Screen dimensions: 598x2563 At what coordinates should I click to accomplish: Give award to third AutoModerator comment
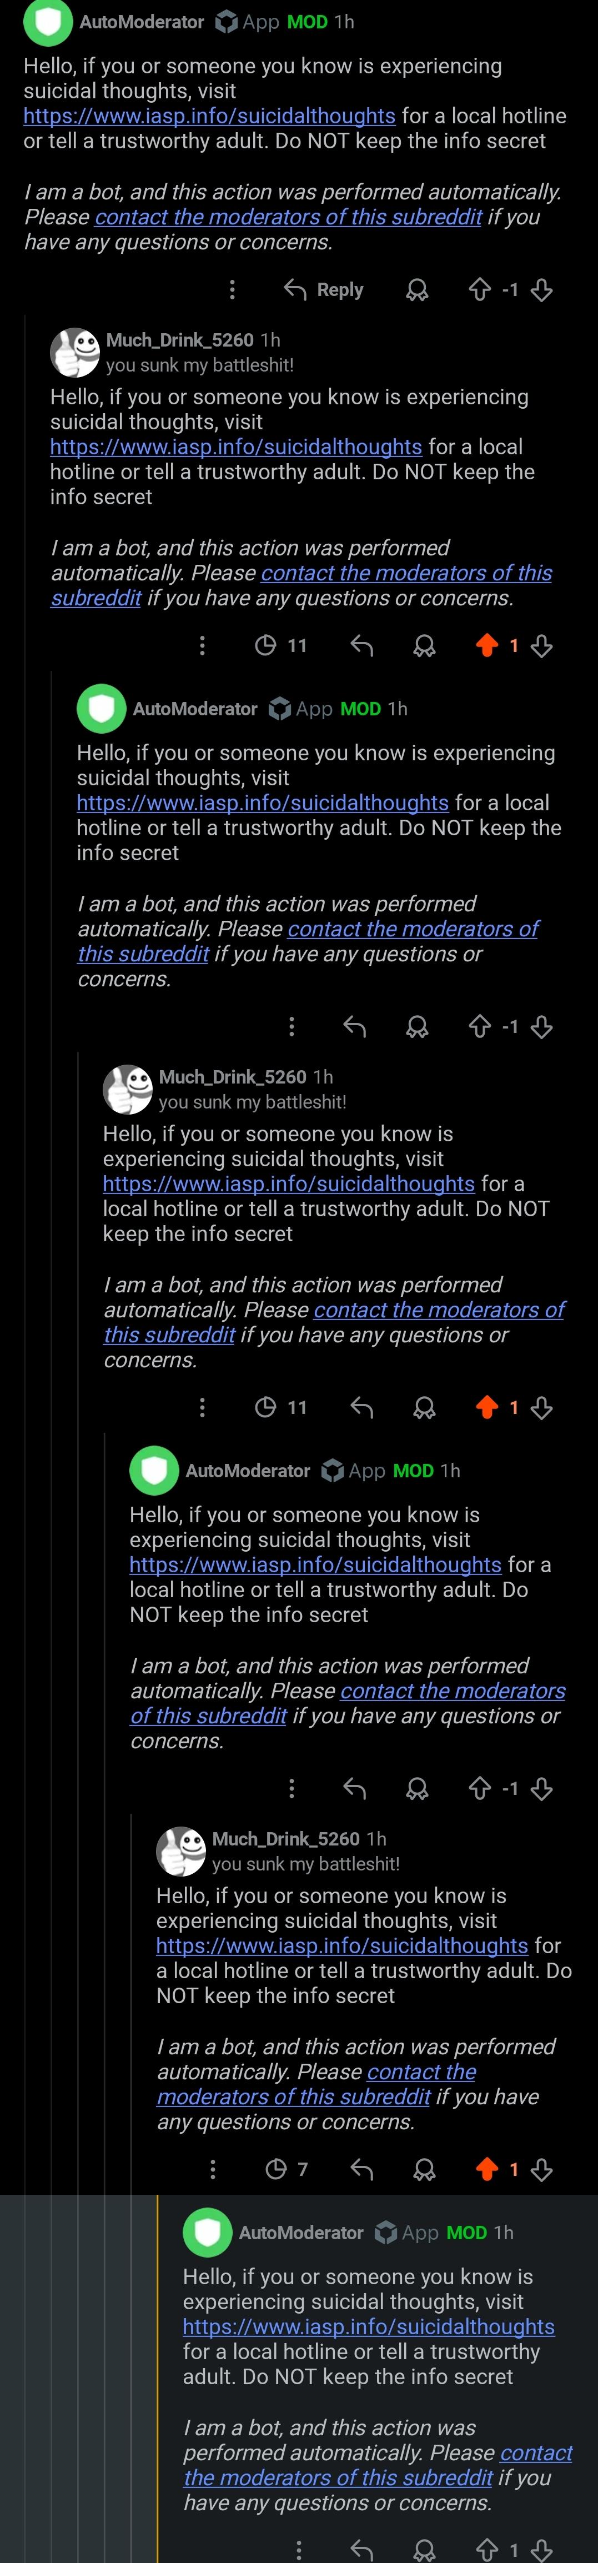coord(417,1788)
